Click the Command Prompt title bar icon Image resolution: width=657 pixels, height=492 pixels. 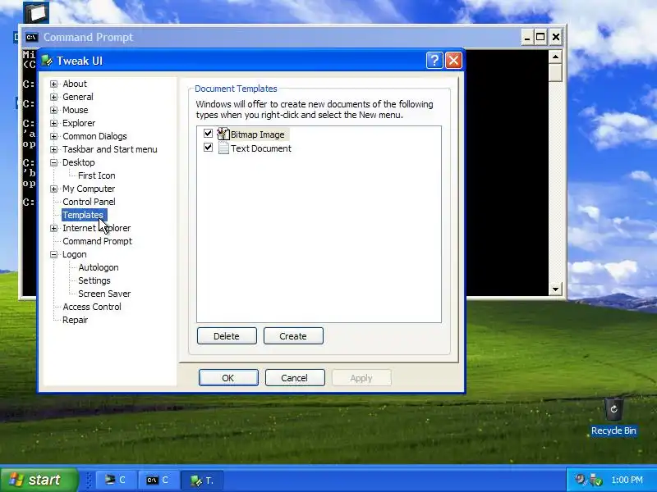tap(31, 37)
